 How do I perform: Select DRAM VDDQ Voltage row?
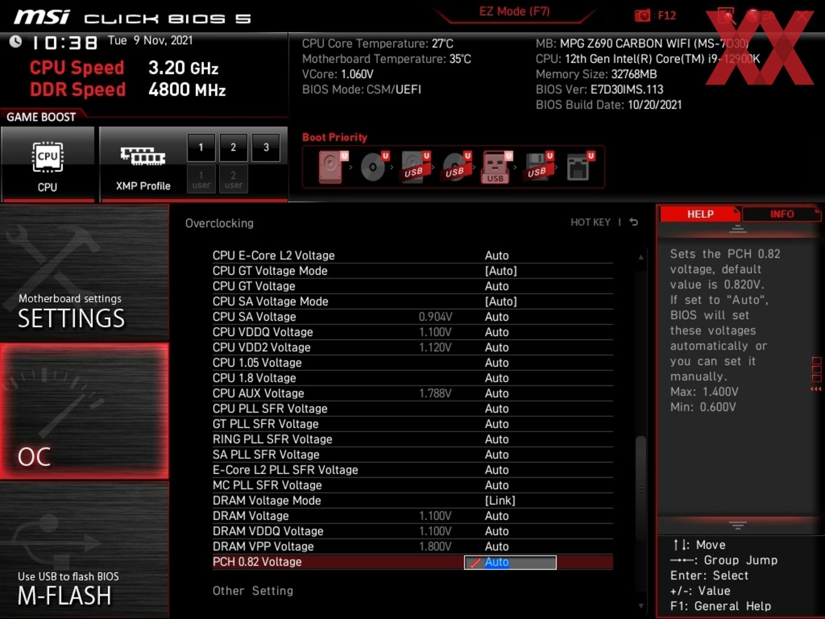click(x=412, y=531)
